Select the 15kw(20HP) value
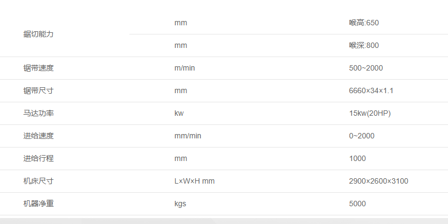This screenshot has height=224, width=448. click(x=370, y=113)
